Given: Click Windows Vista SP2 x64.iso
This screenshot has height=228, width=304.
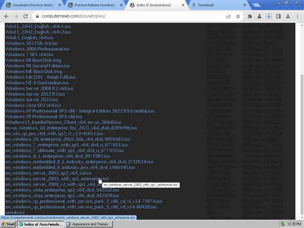Looking at the screenshot, I should click(x=33, y=105).
